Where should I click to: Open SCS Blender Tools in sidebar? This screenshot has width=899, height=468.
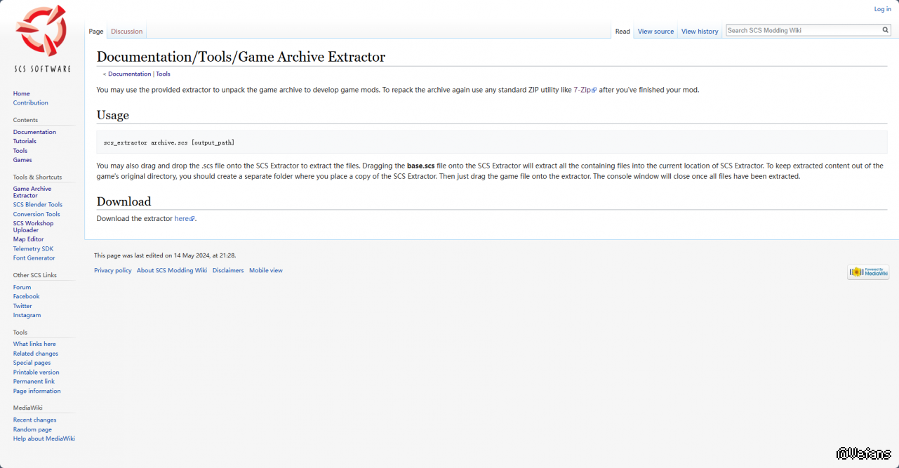click(37, 205)
